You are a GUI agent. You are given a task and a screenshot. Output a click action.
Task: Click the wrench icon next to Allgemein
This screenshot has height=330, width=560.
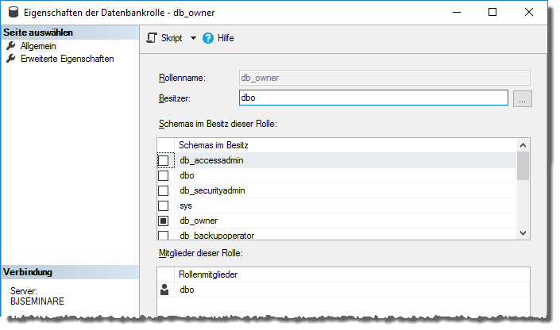pyautogui.click(x=11, y=47)
